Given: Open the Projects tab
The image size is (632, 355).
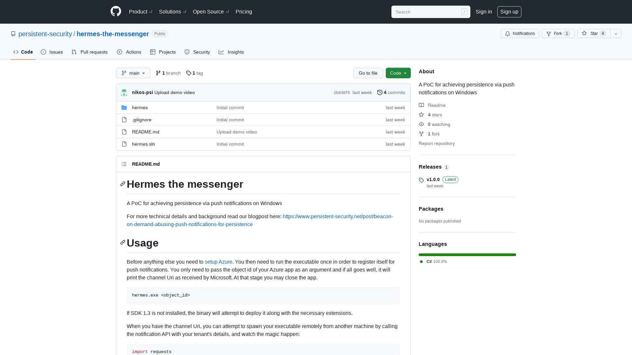Looking at the screenshot, I should point(163,52).
